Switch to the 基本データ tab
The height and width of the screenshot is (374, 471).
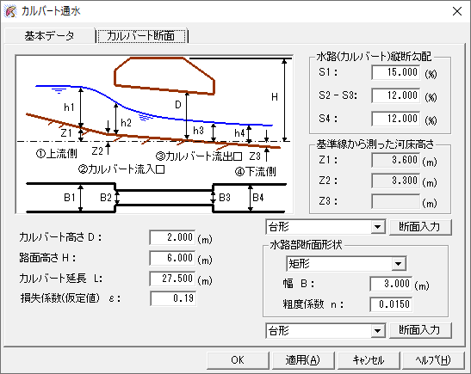tap(50, 36)
